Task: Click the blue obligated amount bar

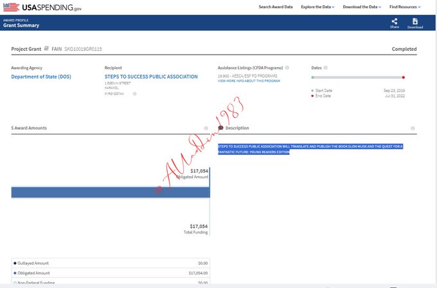Action: [x=111, y=192]
